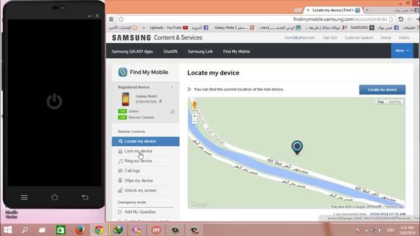Screen dimensions: 420x236
Task: Click the Find My Mobile logo icon
Action: [x=123, y=72]
